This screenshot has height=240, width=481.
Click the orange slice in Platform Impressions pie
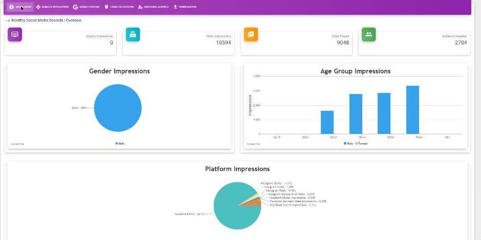pos(254,203)
